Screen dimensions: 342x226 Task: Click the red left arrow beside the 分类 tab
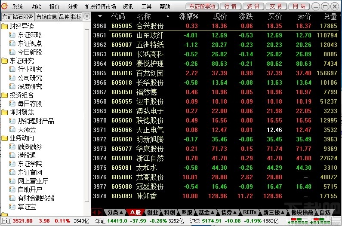click(x=94, y=212)
